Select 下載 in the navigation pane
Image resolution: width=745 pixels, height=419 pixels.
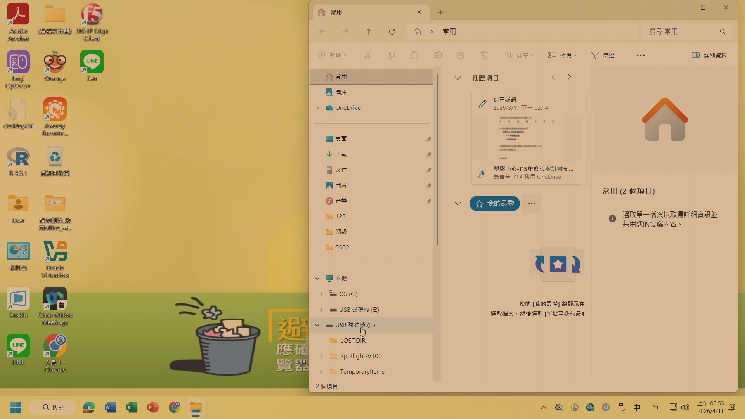click(341, 154)
